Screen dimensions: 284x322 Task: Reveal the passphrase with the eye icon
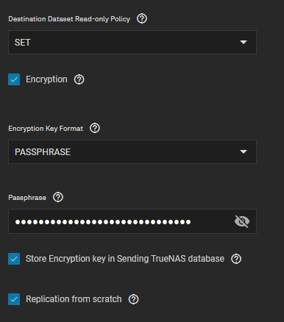(242, 221)
